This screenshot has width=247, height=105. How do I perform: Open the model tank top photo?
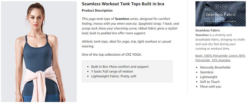pyautogui.click(x=39, y=52)
